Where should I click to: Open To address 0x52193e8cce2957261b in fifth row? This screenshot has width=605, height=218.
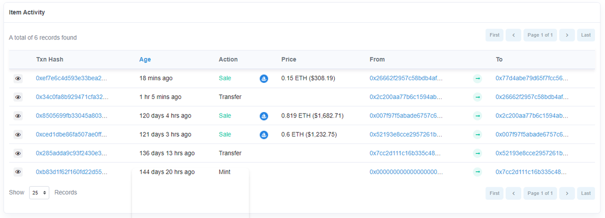pos(532,153)
